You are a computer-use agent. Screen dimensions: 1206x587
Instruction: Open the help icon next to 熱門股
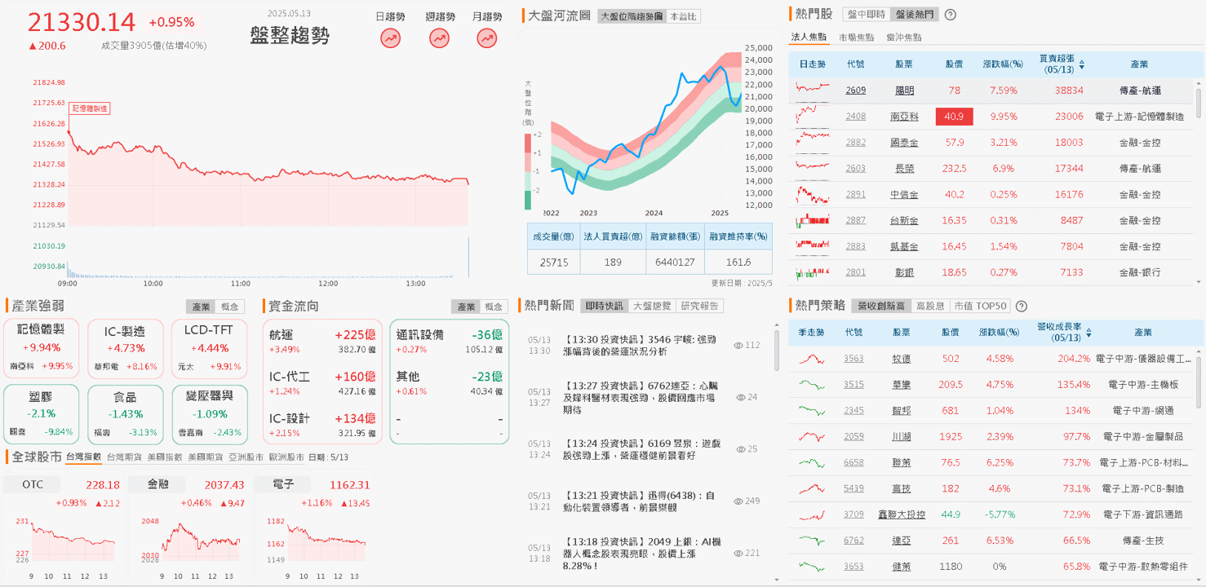[950, 15]
